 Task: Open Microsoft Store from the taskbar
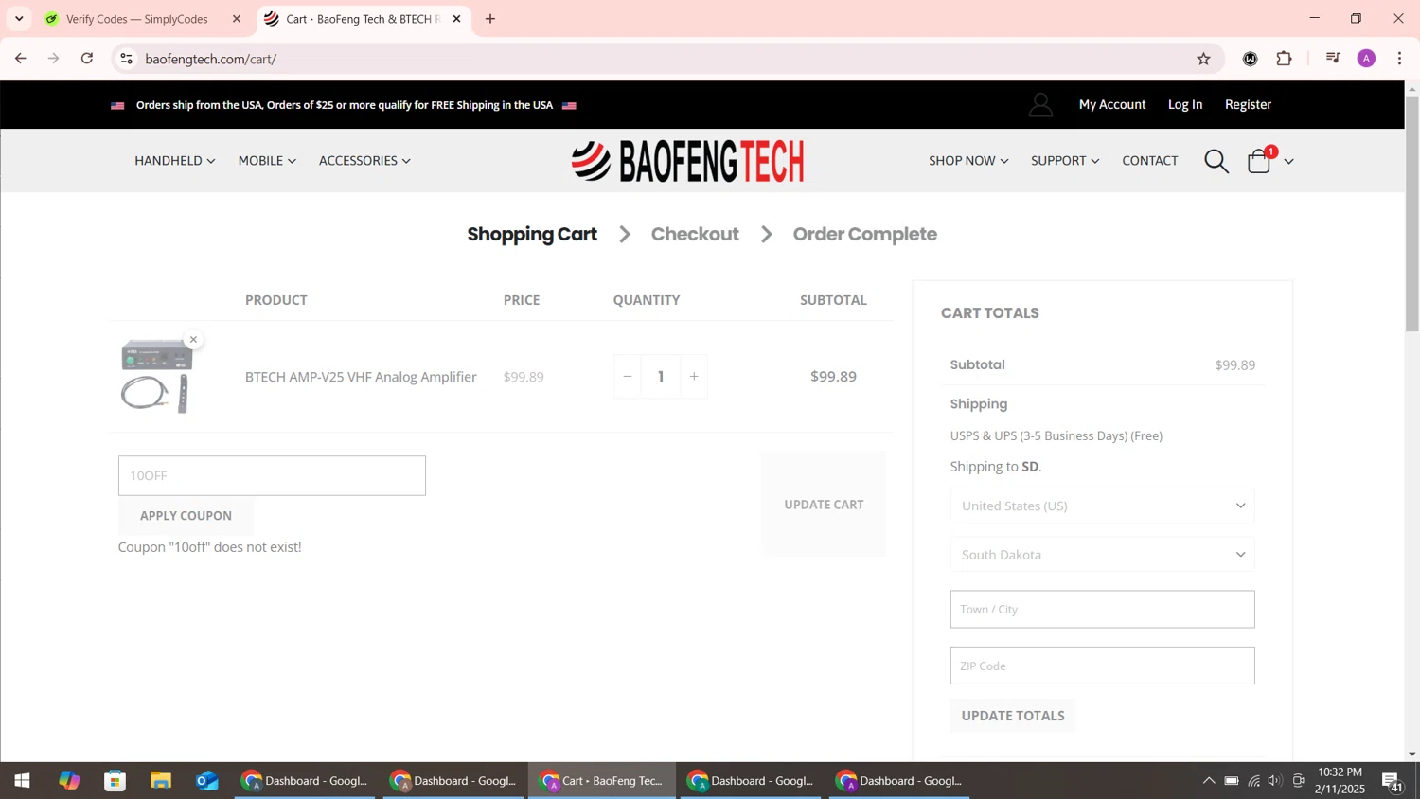click(115, 781)
